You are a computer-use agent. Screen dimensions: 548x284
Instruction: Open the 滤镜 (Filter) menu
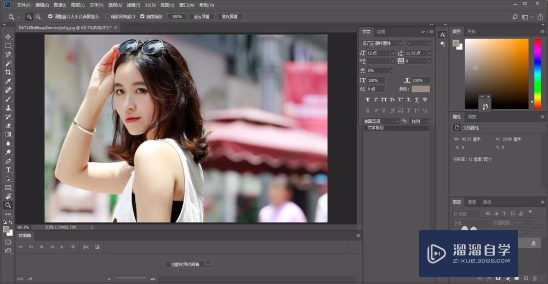tap(133, 5)
